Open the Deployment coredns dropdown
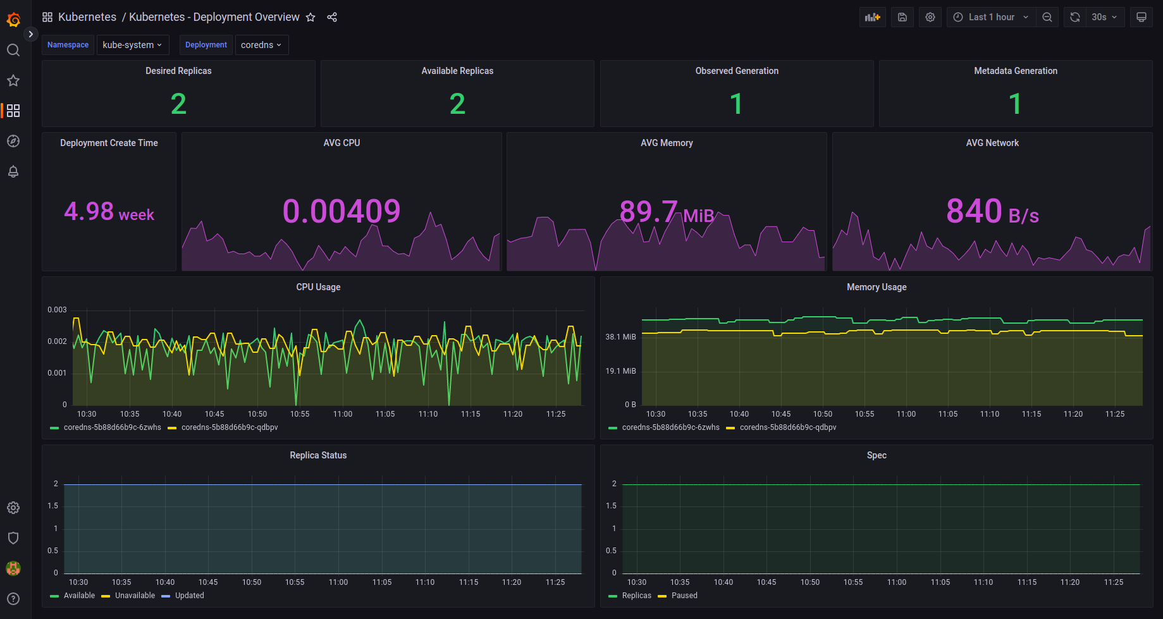 point(261,45)
